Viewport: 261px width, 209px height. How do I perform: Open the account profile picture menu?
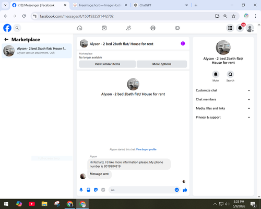(250, 28)
